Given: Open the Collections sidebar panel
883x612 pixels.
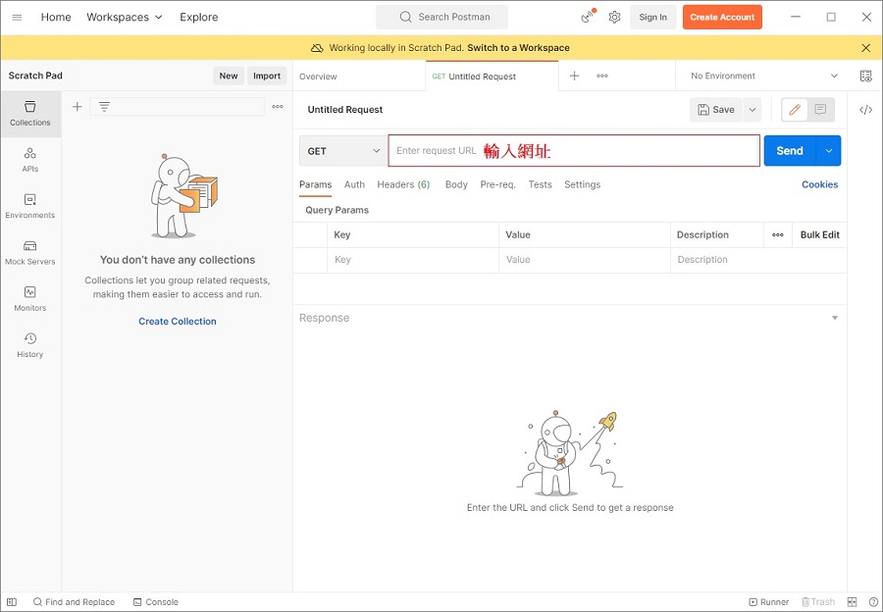Looking at the screenshot, I should (29, 114).
